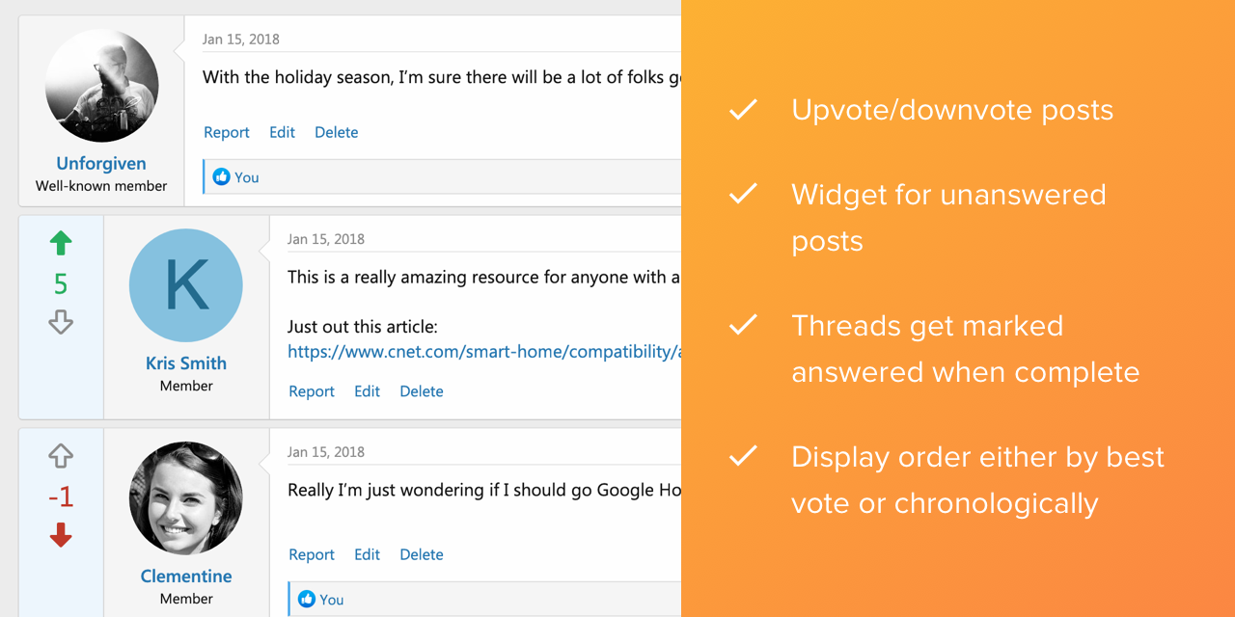The width and height of the screenshot is (1235, 617).
Task: Visit the Unforgiven username link
Action: (101, 164)
